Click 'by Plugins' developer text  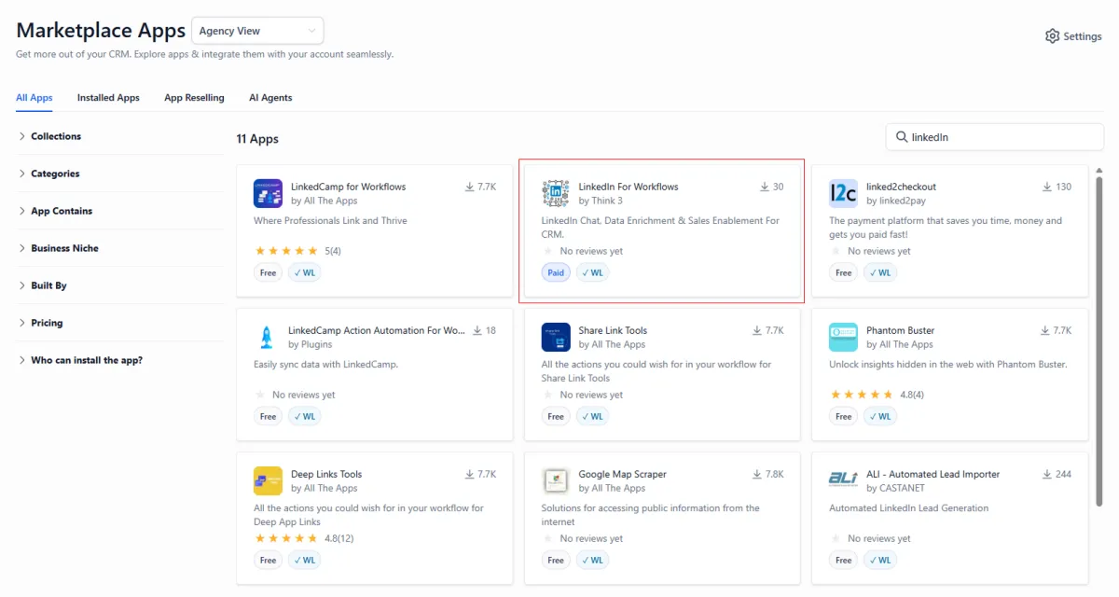(x=311, y=344)
